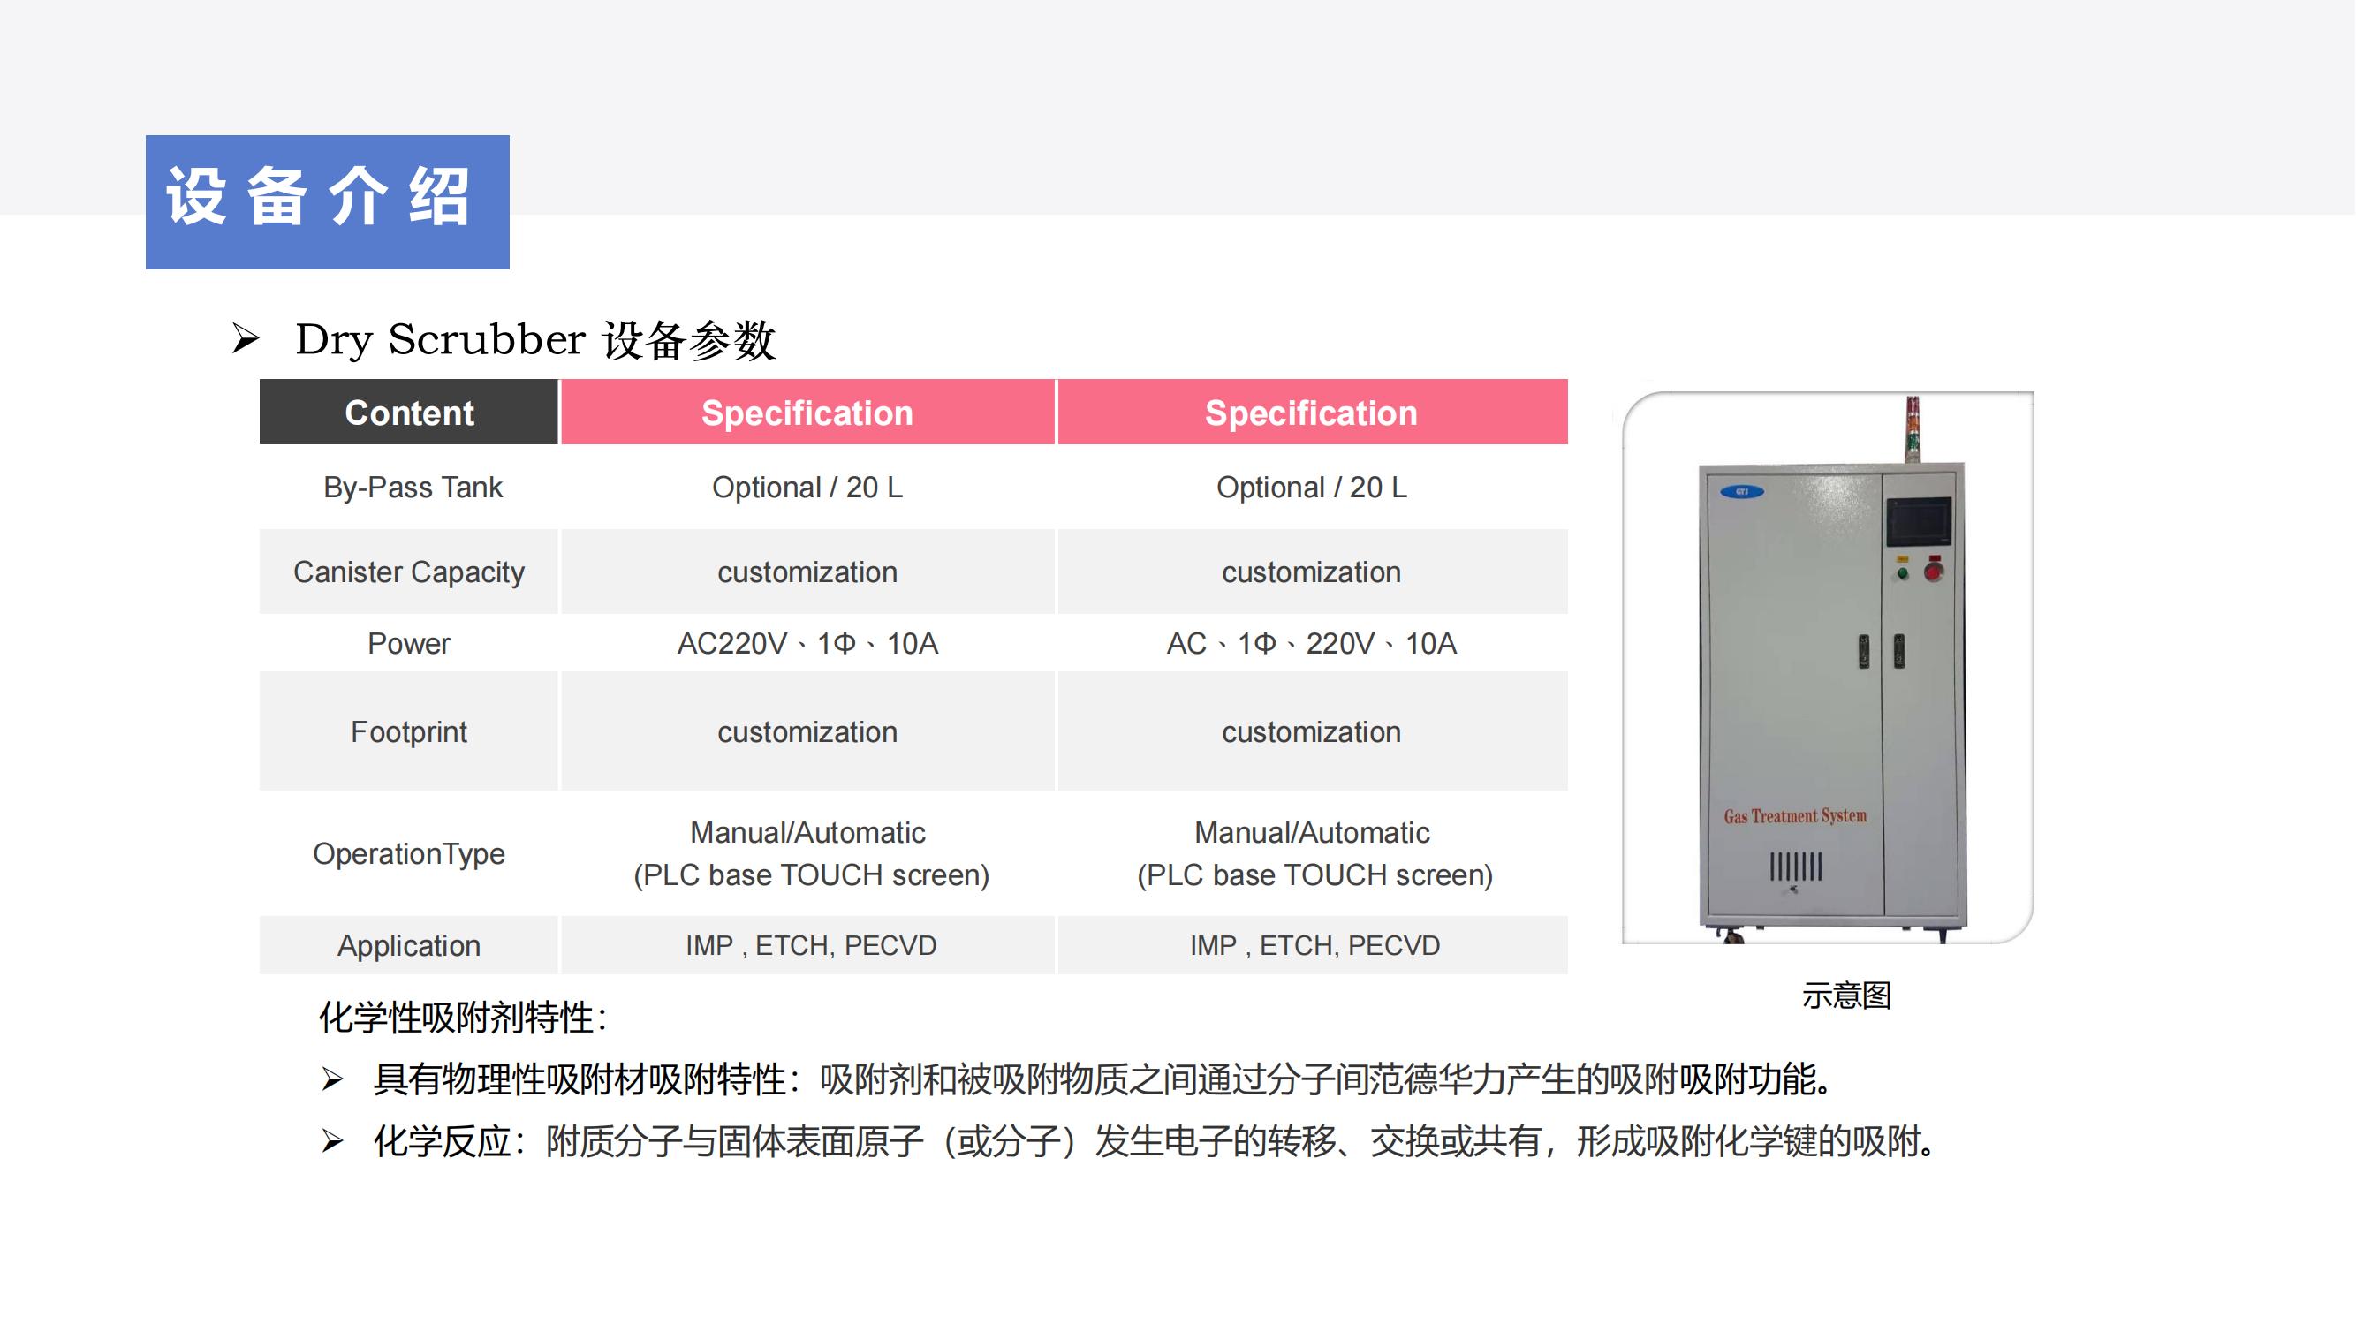Click the arrow bullet beside Dry Scrubber heading
Image resolution: width=2356 pixels, height=1325 pixels.
click(245, 339)
